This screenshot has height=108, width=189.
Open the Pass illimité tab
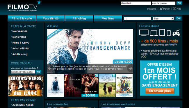pyautogui.click(x=51, y=18)
